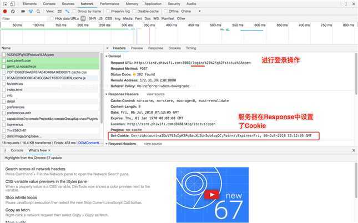The height and width of the screenshot is (223, 358).
Task: Open network search magnifier icon
Action: point(38,11)
